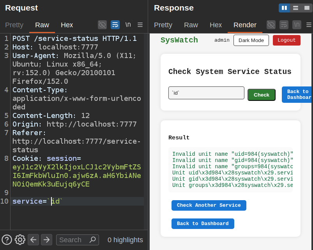Click the red Logout button
313x250 pixels.
pyautogui.click(x=286, y=40)
